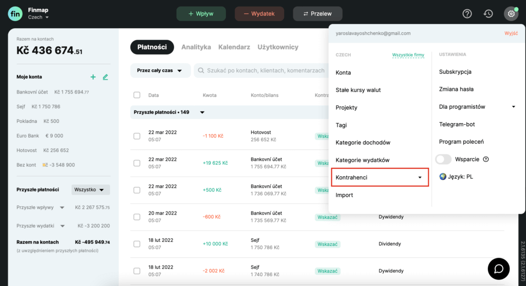Click the Konto/bilans column header
The height and width of the screenshot is (286, 526).
click(x=265, y=95)
